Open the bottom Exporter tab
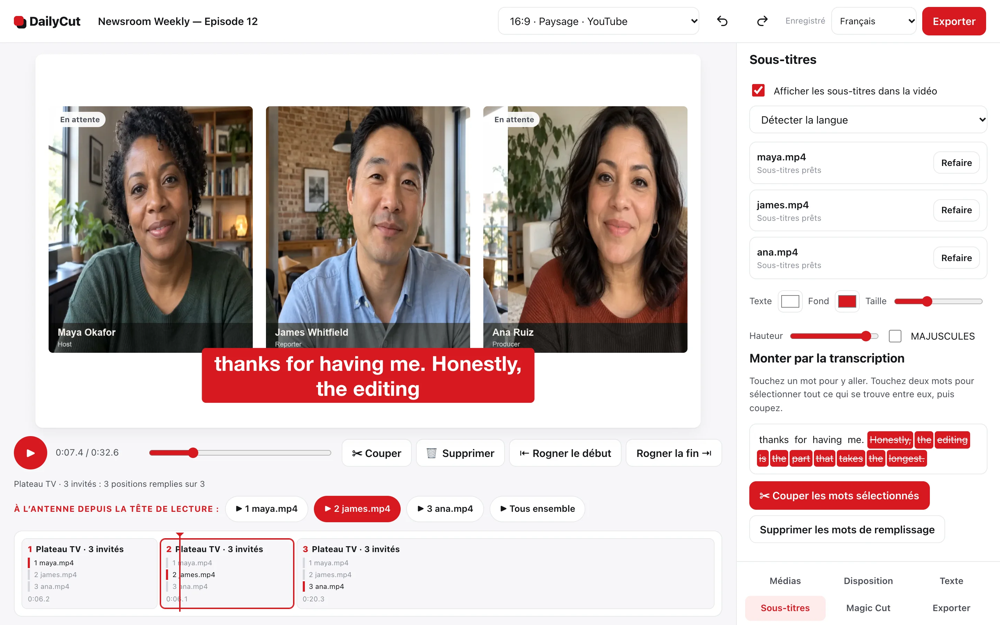 [x=951, y=608]
